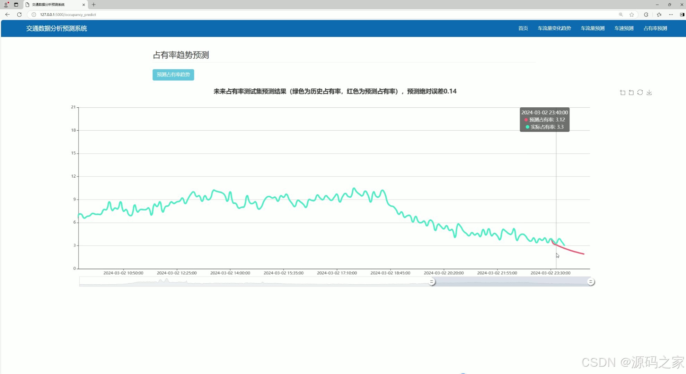The width and height of the screenshot is (686, 374).
Task: Open the tab actions menu icon
Action: [16, 5]
